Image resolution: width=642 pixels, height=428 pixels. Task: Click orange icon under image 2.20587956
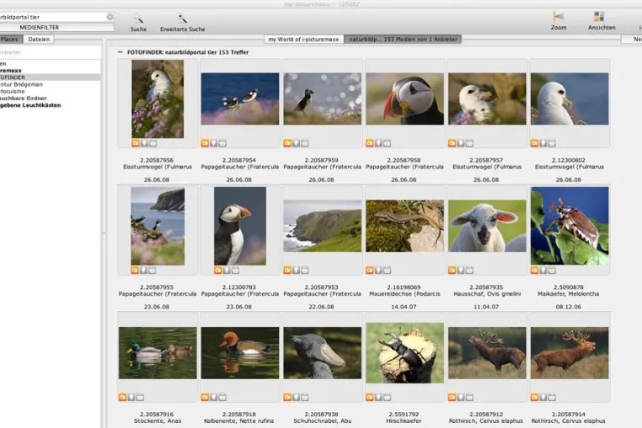click(136, 143)
